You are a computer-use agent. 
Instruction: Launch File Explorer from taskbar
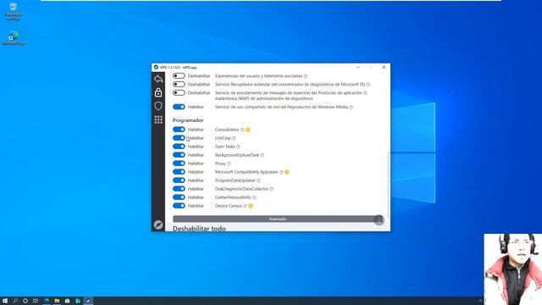(57, 301)
